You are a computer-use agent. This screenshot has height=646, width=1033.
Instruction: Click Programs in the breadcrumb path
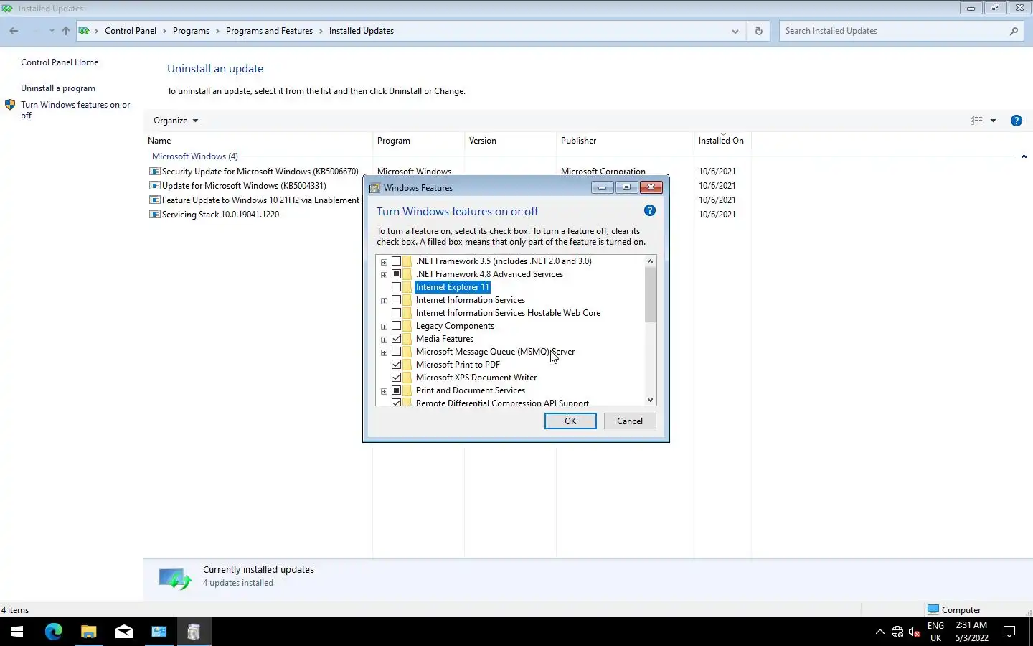(x=191, y=31)
